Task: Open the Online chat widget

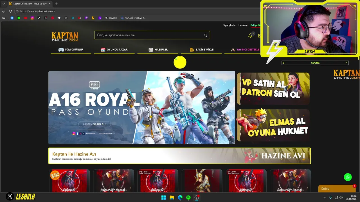Action: 337,189
